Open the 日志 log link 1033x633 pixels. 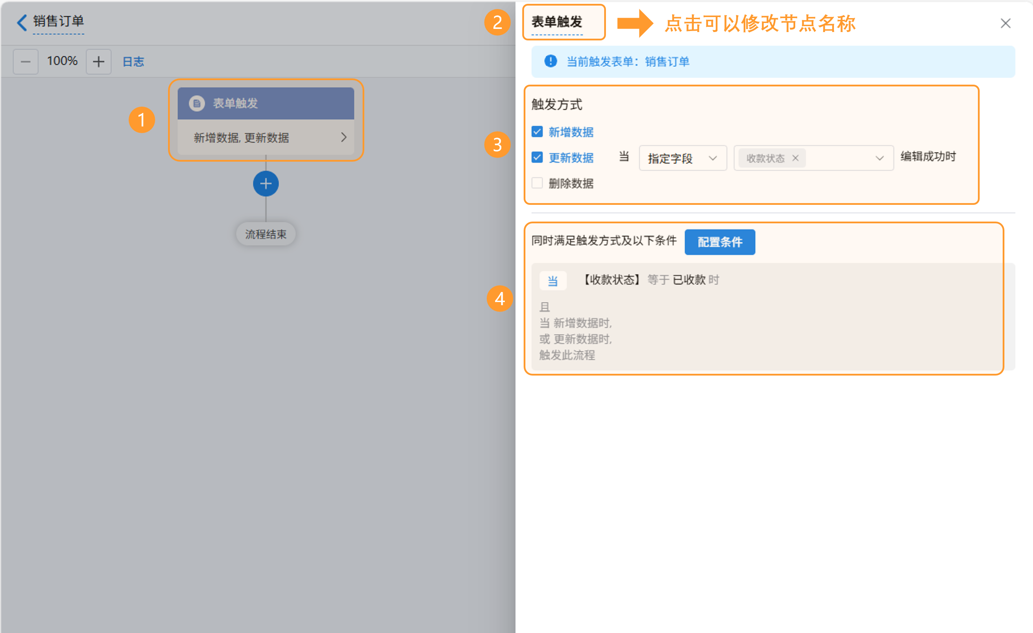(133, 62)
